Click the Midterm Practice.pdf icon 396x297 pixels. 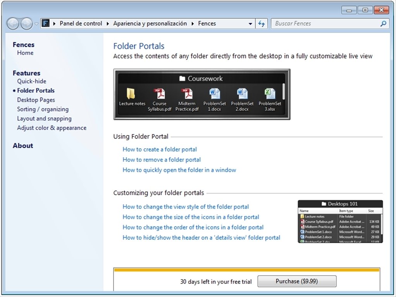coord(187,94)
